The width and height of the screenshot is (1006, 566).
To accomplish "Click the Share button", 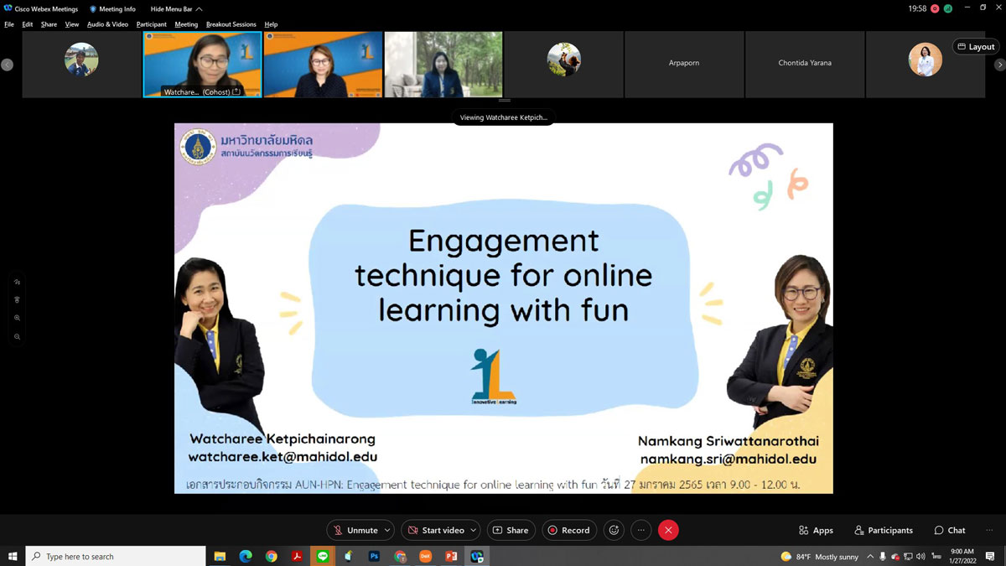I will [x=511, y=530].
